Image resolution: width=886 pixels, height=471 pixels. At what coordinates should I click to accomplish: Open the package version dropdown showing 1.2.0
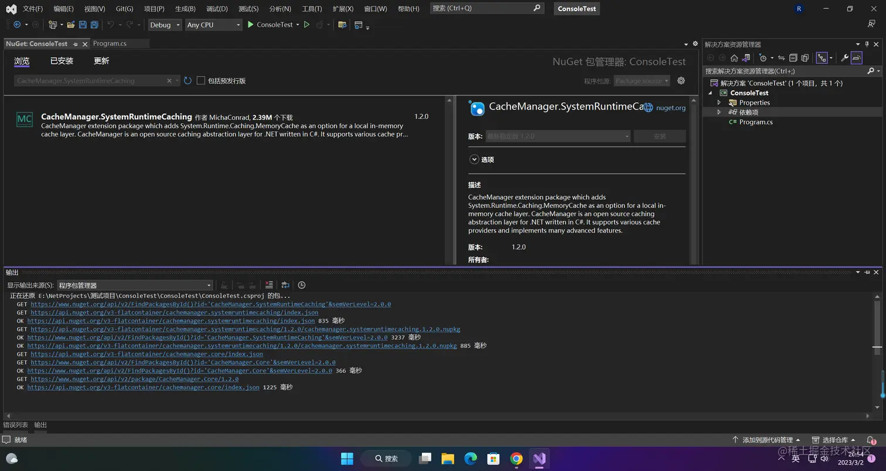558,136
